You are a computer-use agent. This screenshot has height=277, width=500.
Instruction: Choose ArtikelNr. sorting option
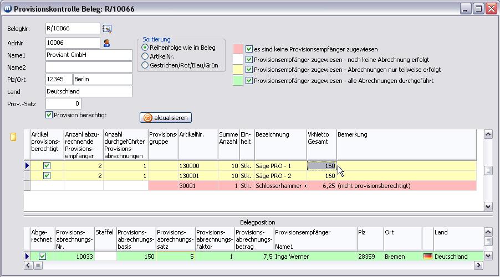[x=145, y=56]
